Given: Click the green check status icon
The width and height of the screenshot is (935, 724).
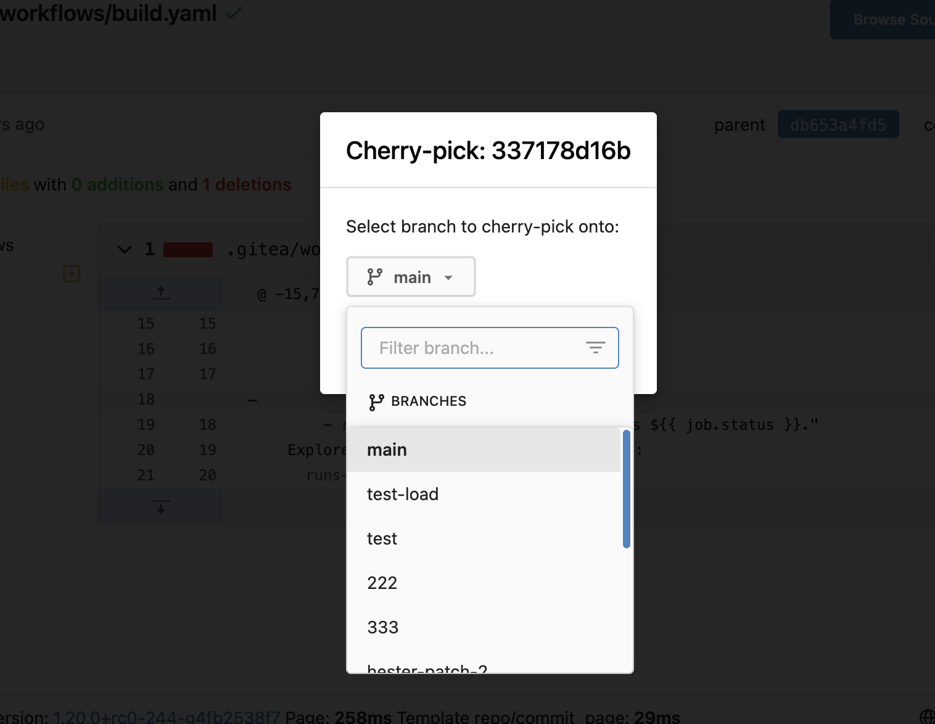Looking at the screenshot, I should point(234,12).
